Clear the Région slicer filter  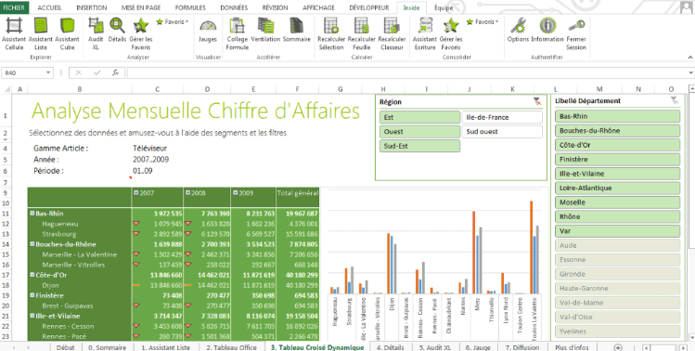click(x=537, y=101)
